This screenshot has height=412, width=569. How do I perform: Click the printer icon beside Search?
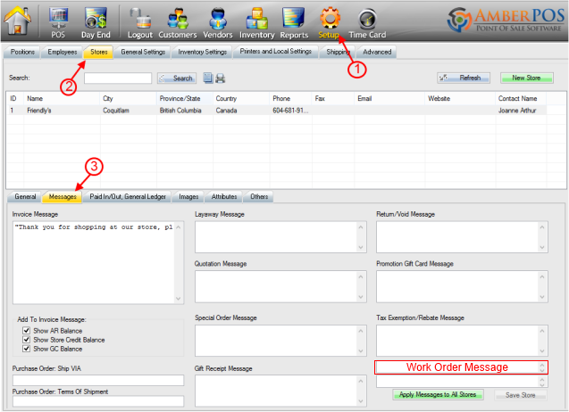[221, 78]
